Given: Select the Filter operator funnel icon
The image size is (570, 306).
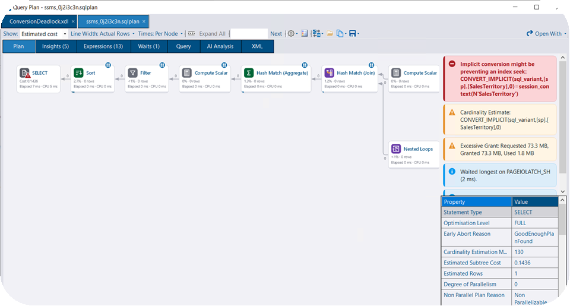Looking at the screenshot, I should click(132, 72).
